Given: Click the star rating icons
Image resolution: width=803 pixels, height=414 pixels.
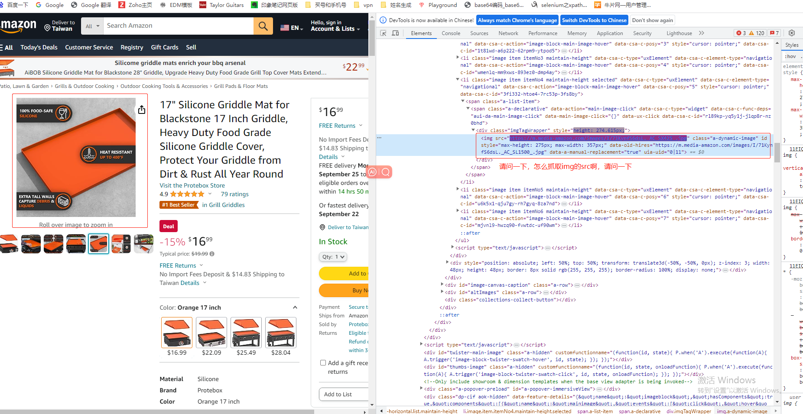Looking at the screenshot, I should click(187, 194).
